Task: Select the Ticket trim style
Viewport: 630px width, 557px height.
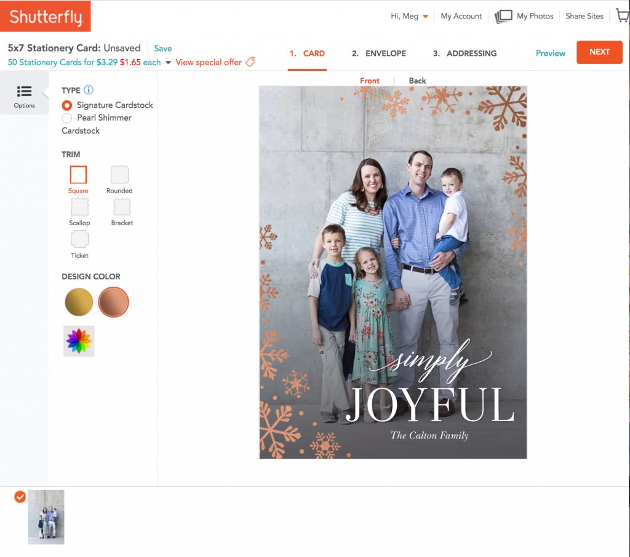Action: [x=79, y=240]
